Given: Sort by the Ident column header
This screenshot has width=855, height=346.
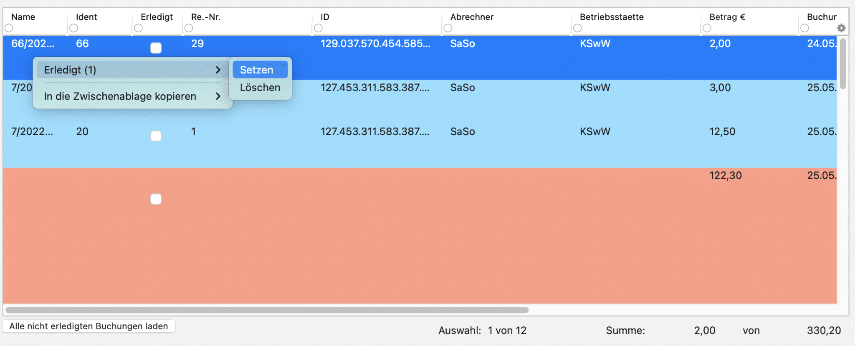Looking at the screenshot, I should [x=86, y=17].
